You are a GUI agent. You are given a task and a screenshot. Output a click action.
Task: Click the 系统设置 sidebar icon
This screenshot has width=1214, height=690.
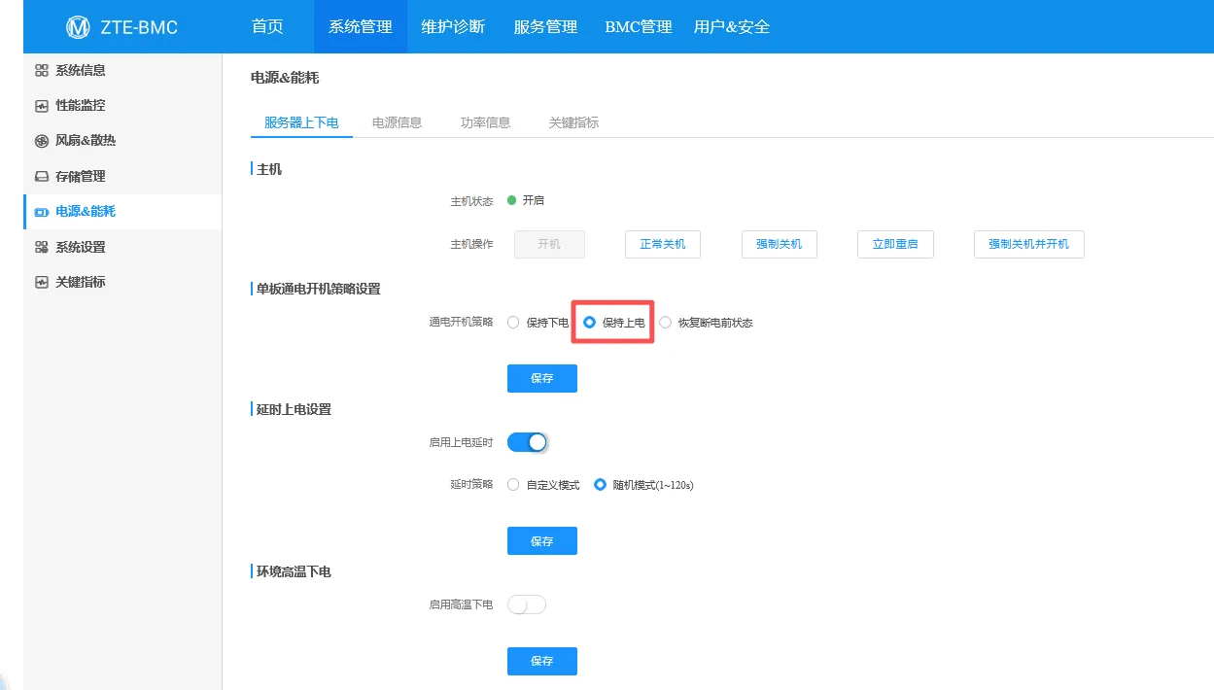point(41,247)
